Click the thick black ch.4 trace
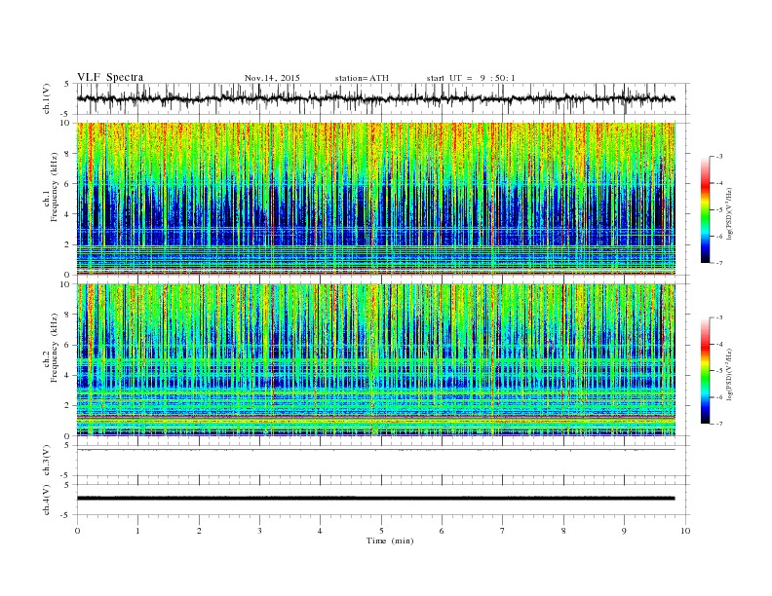The image size is (772, 596). 375,499
